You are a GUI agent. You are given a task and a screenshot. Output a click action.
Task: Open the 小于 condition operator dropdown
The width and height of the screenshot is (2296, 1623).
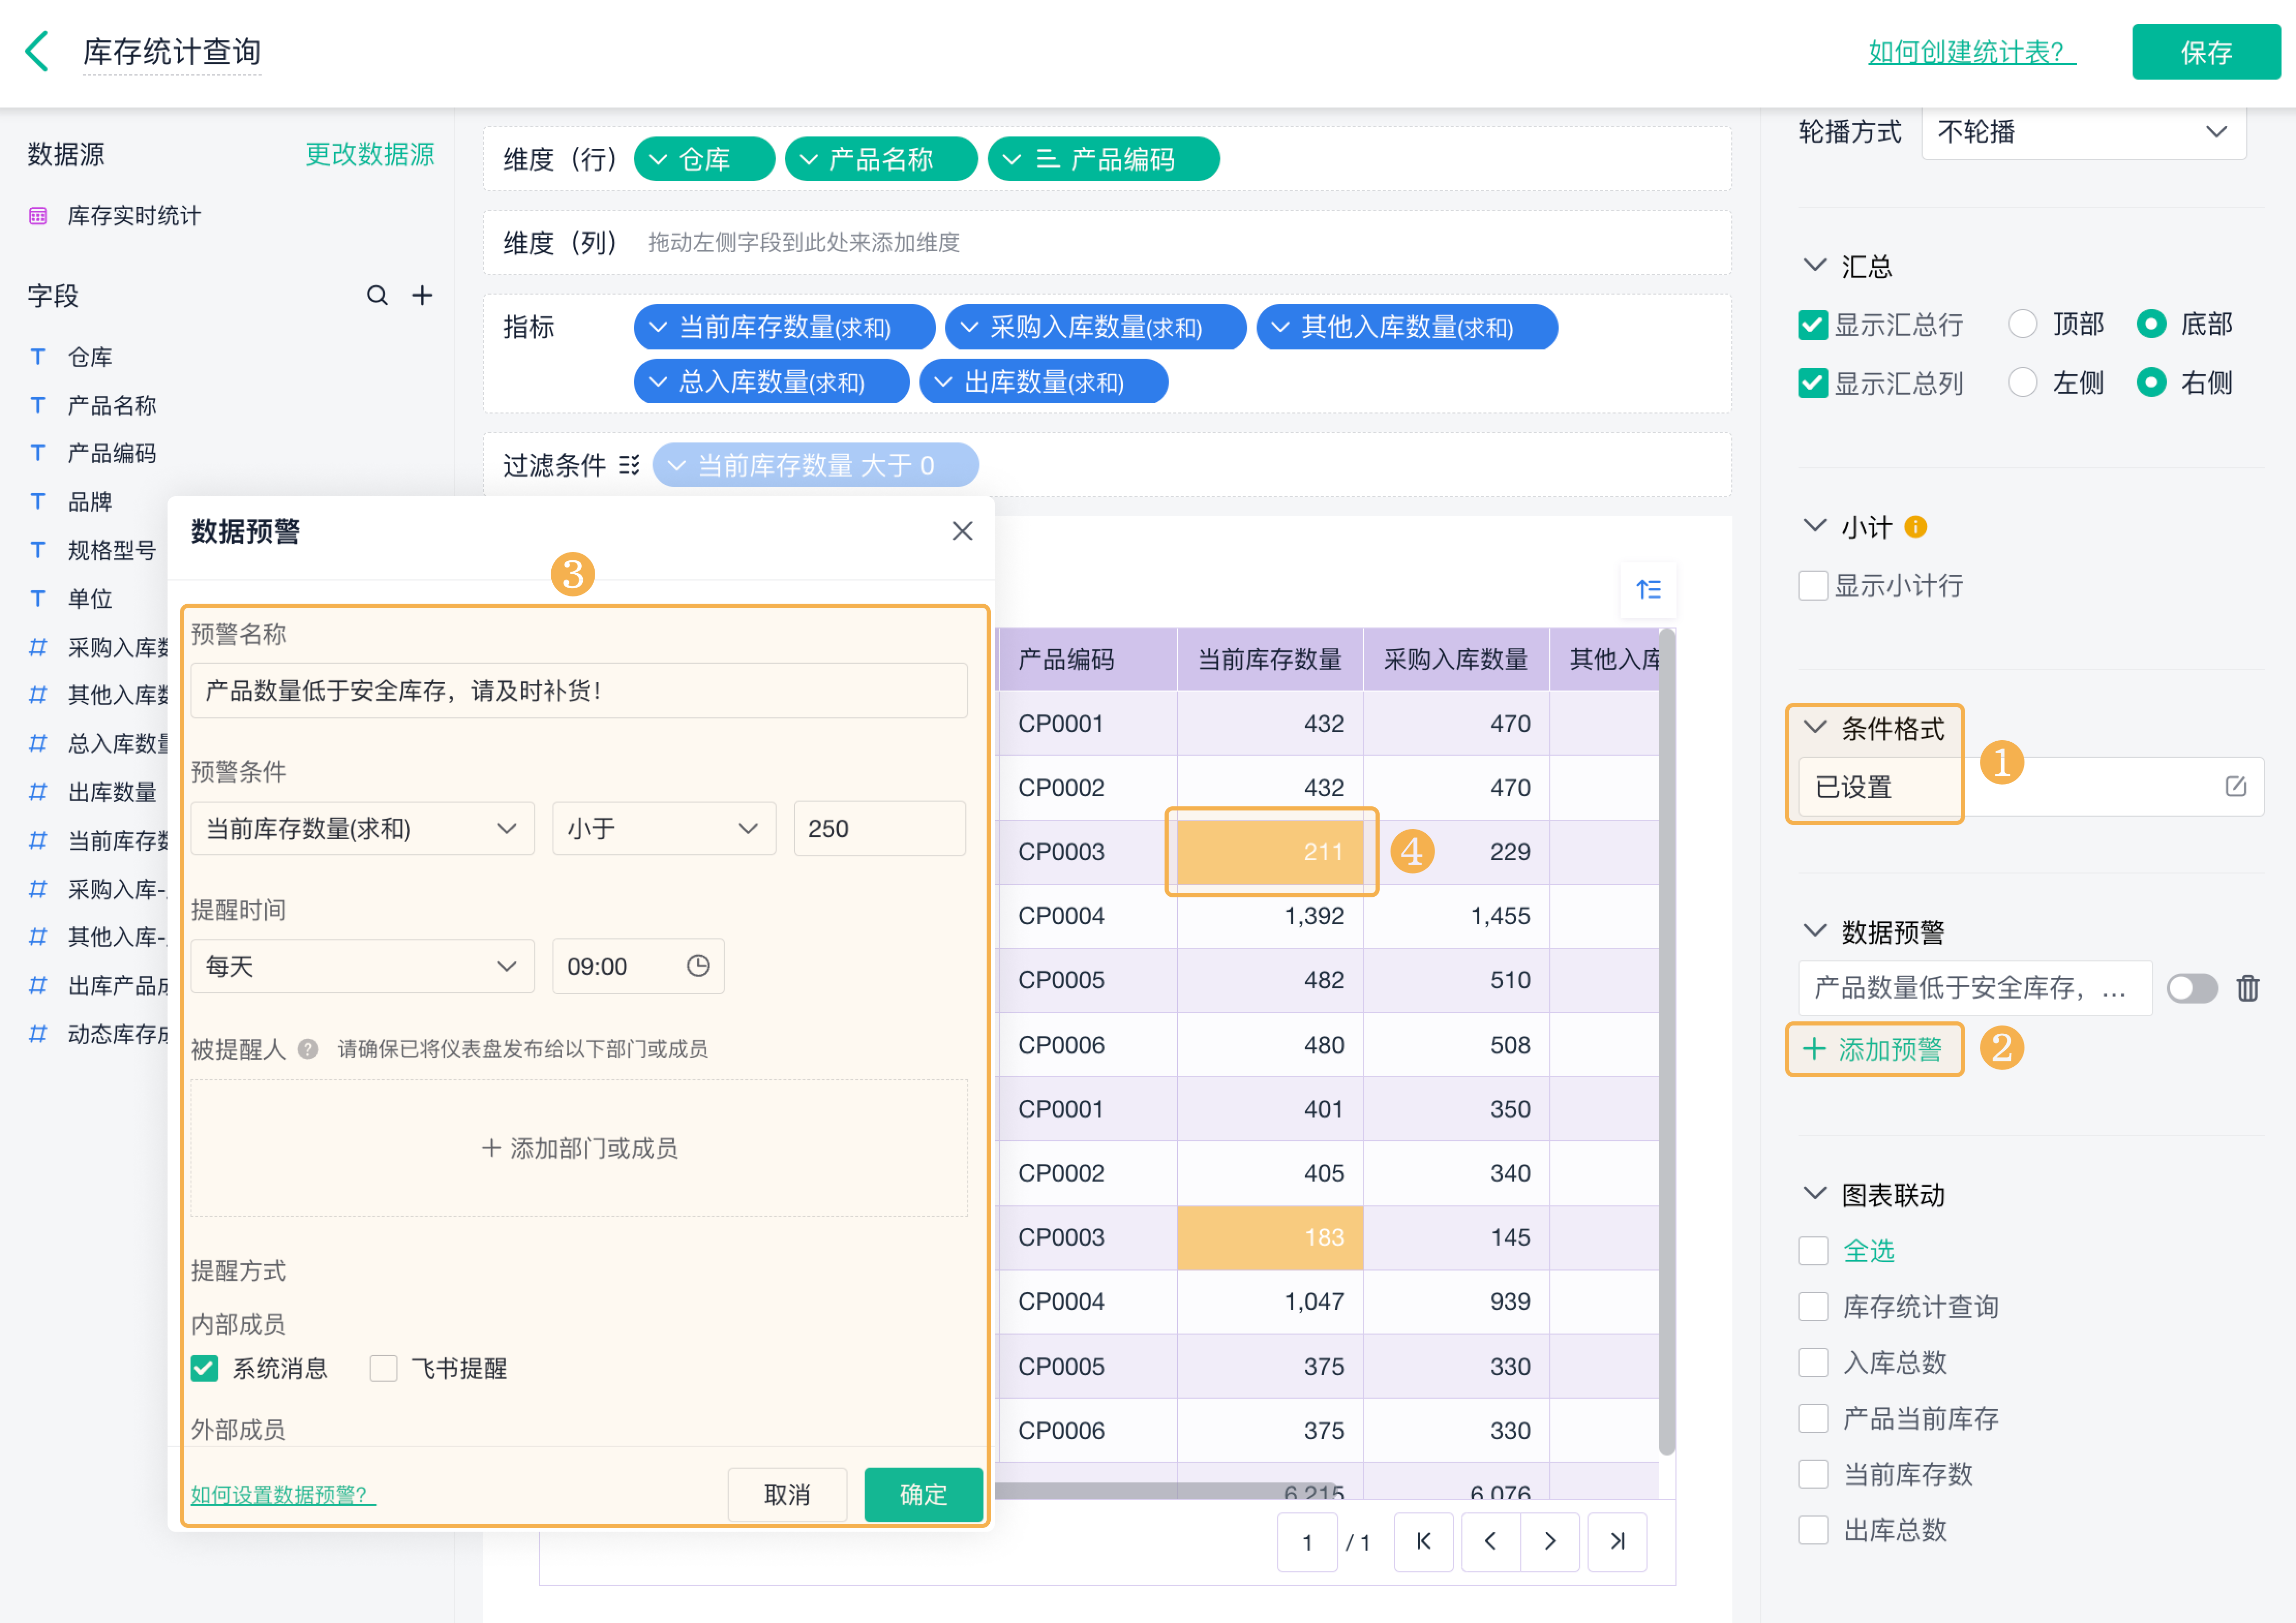pyautogui.click(x=663, y=829)
